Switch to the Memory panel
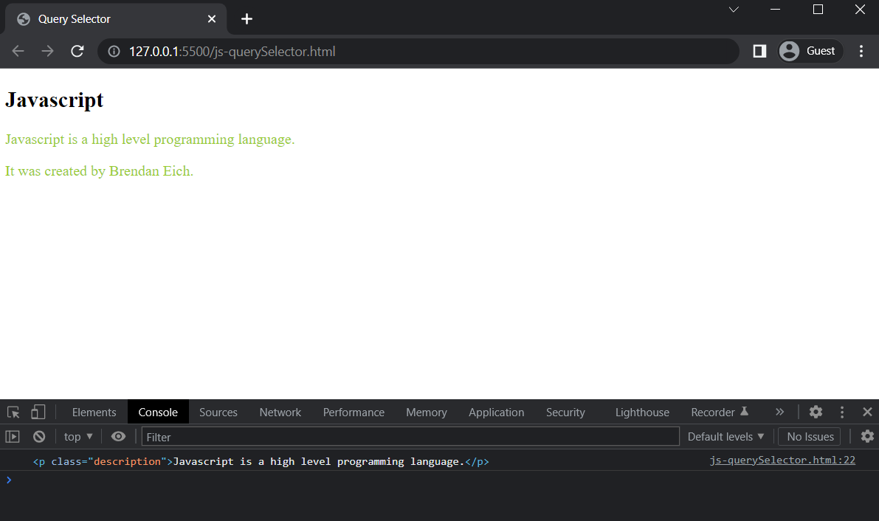879x521 pixels. point(427,413)
